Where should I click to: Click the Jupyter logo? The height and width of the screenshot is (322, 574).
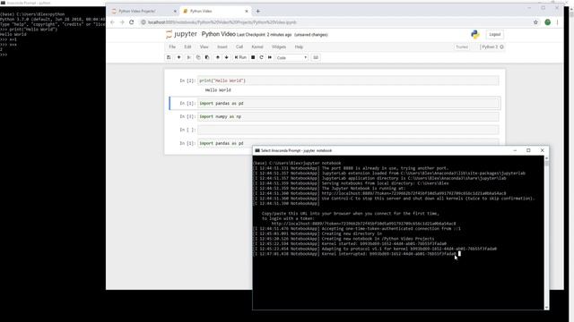tap(181, 34)
